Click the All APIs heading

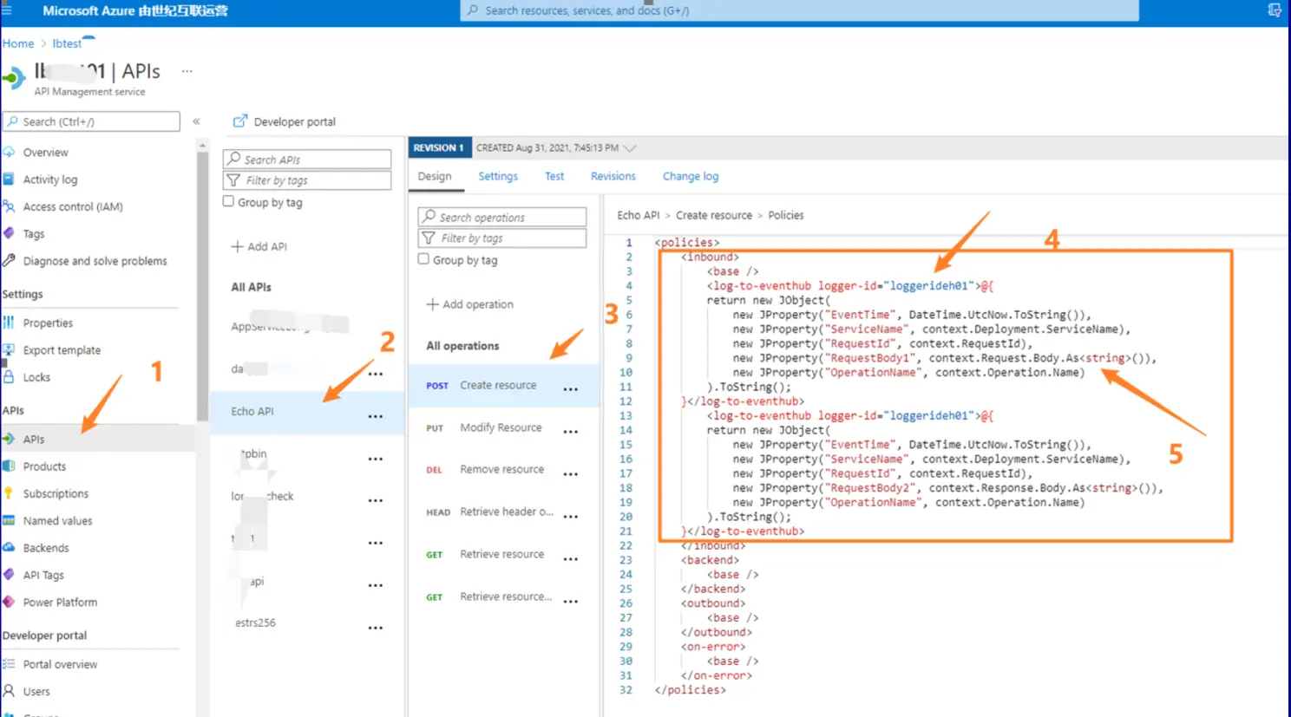tap(251, 287)
